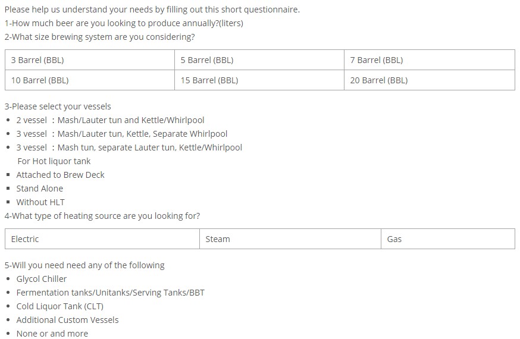The image size is (520, 339).
Task: Select the 10 Barrel (BBL) cell
Action: 40,80
